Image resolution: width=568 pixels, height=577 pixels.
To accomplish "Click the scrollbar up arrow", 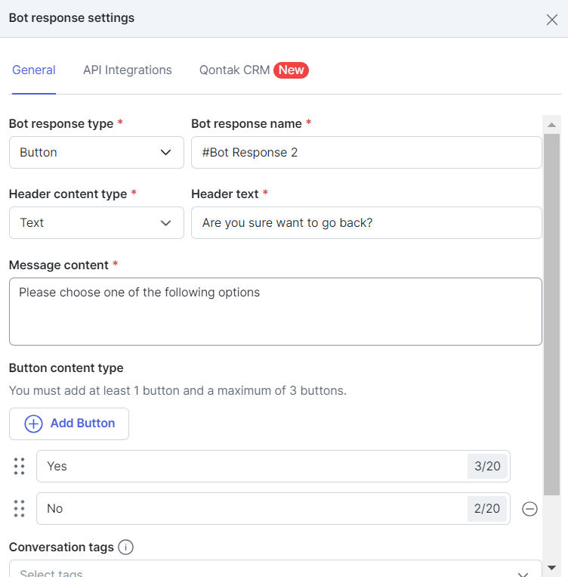I will pyautogui.click(x=551, y=125).
